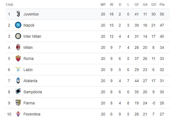Click the Pts column header
Screen dimensions: 170x119
(162, 5)
